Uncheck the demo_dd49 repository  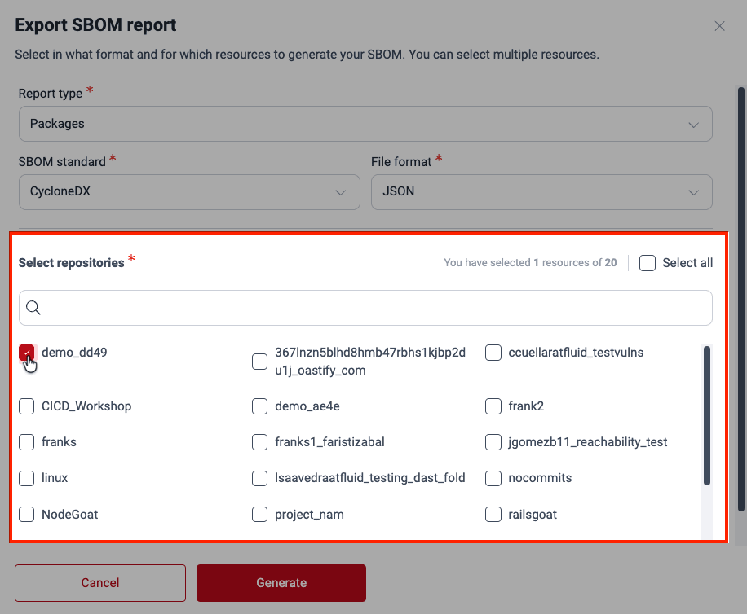[x=26, y=352]
